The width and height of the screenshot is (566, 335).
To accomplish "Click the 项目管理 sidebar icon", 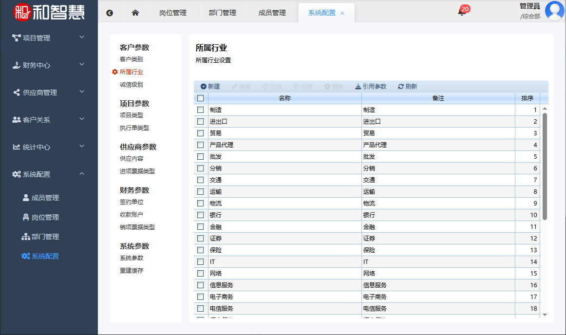I will click(16, 37).
